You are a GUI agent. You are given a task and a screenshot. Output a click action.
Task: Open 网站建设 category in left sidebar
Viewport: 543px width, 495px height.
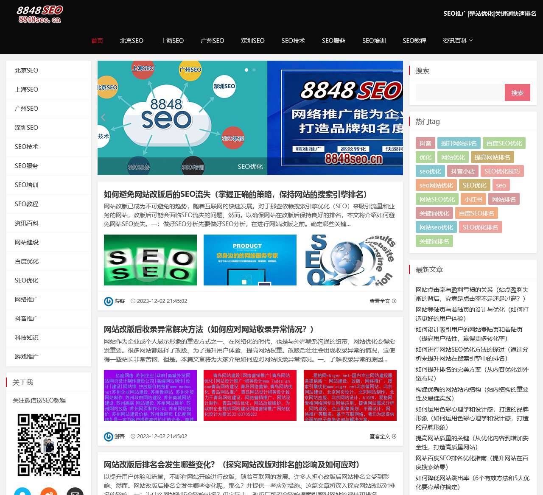pyautogui.click(x=49, y=242)
